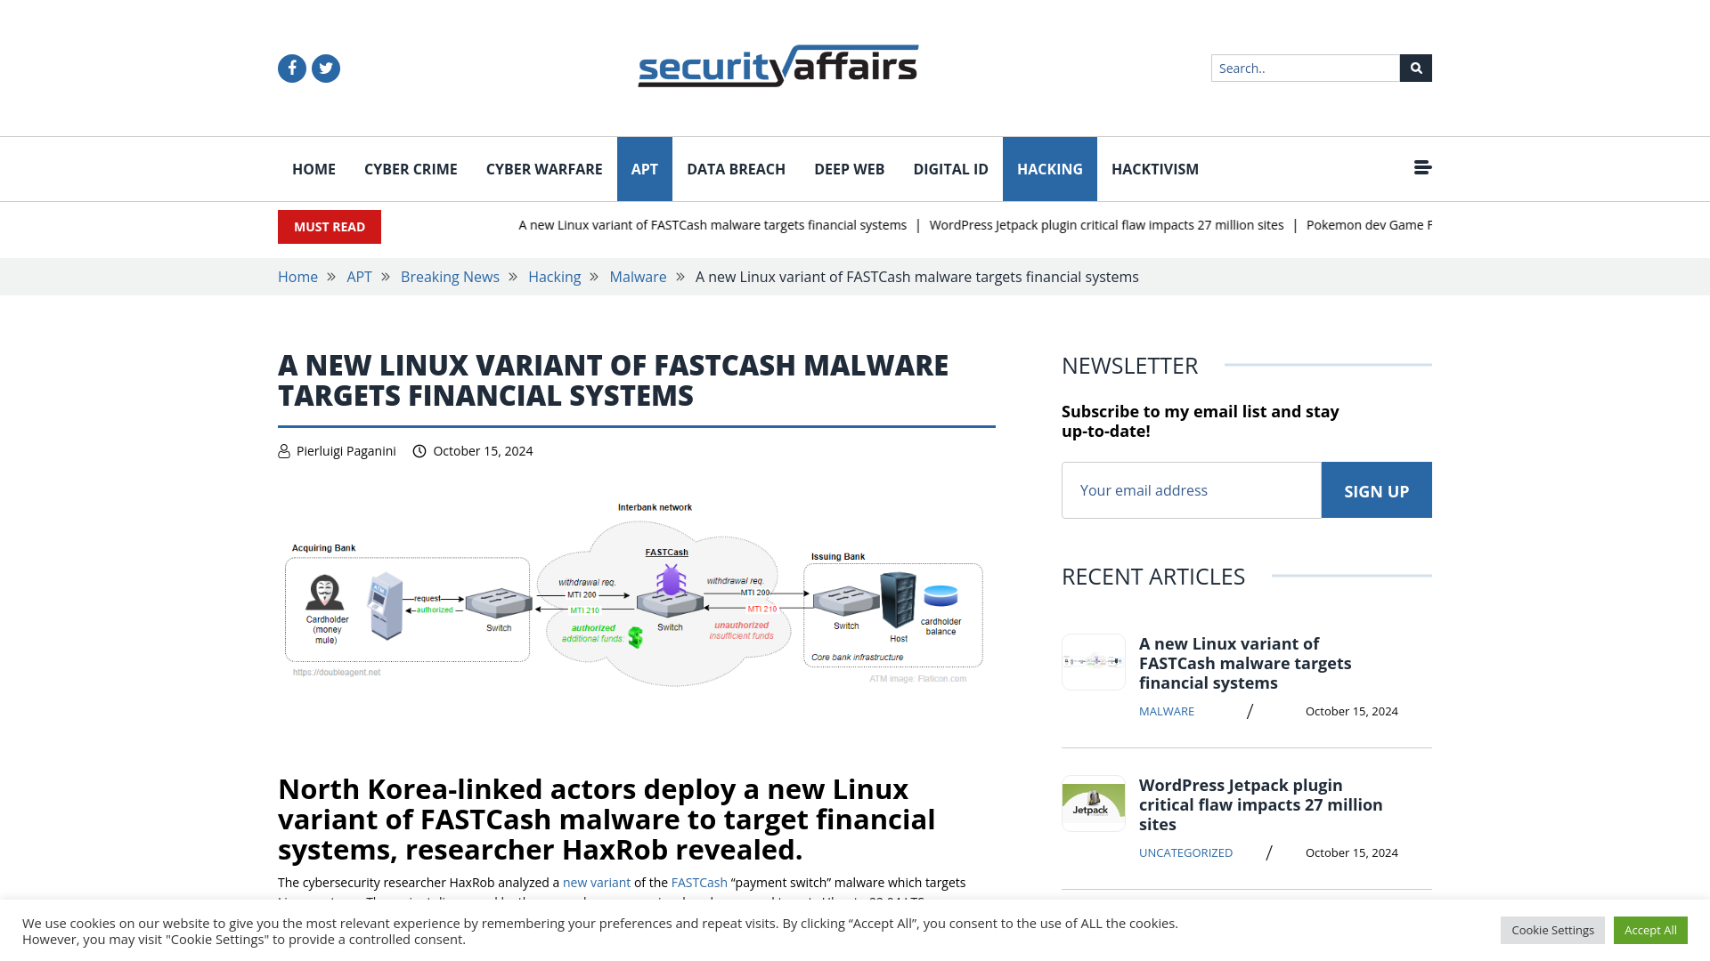Screen dimensions: 1710x961
Task: Click the FASTCash article breadcrumb expander
Action: tap(680, 276)
